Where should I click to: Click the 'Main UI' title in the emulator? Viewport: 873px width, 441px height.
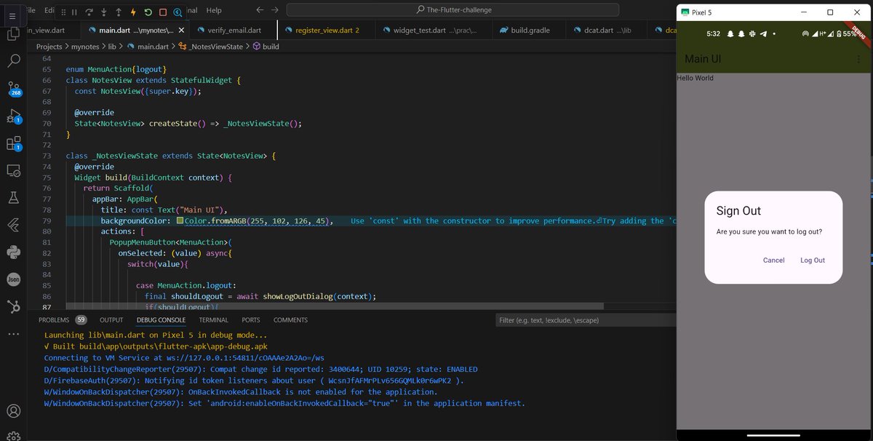click(703, 59)
